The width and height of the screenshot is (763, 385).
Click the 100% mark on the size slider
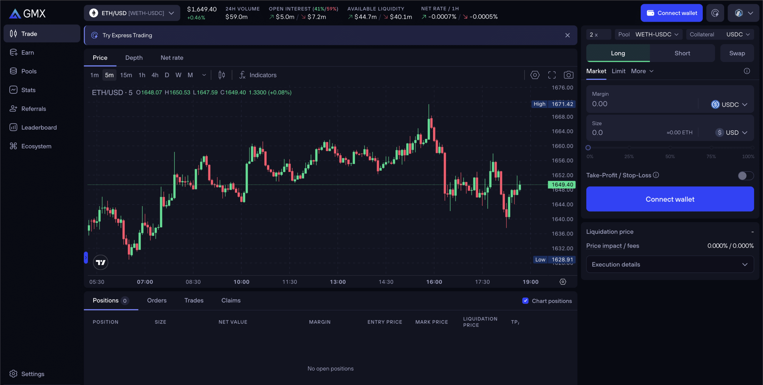click(752, 148)
